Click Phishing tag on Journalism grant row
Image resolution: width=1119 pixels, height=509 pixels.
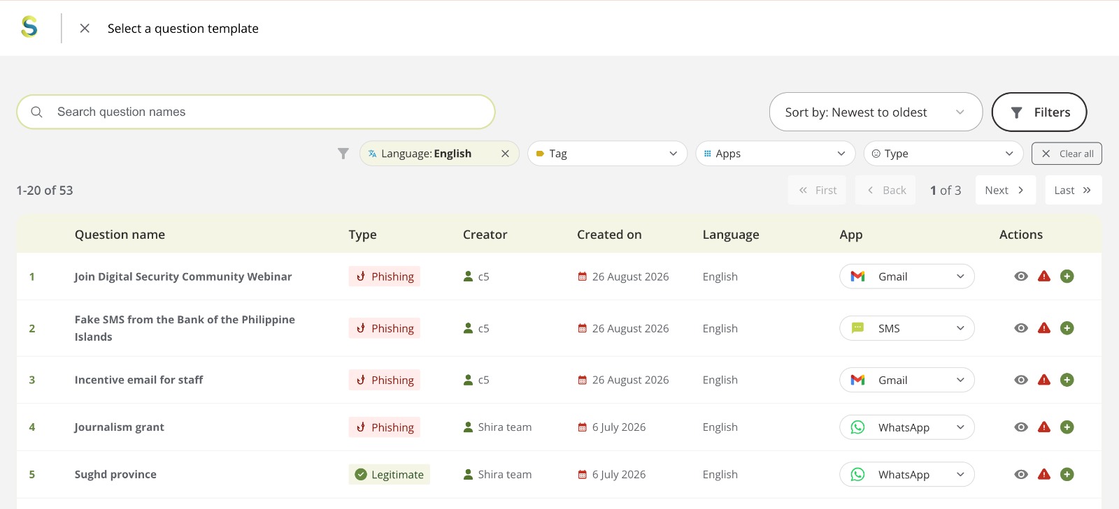pos(385,427)
